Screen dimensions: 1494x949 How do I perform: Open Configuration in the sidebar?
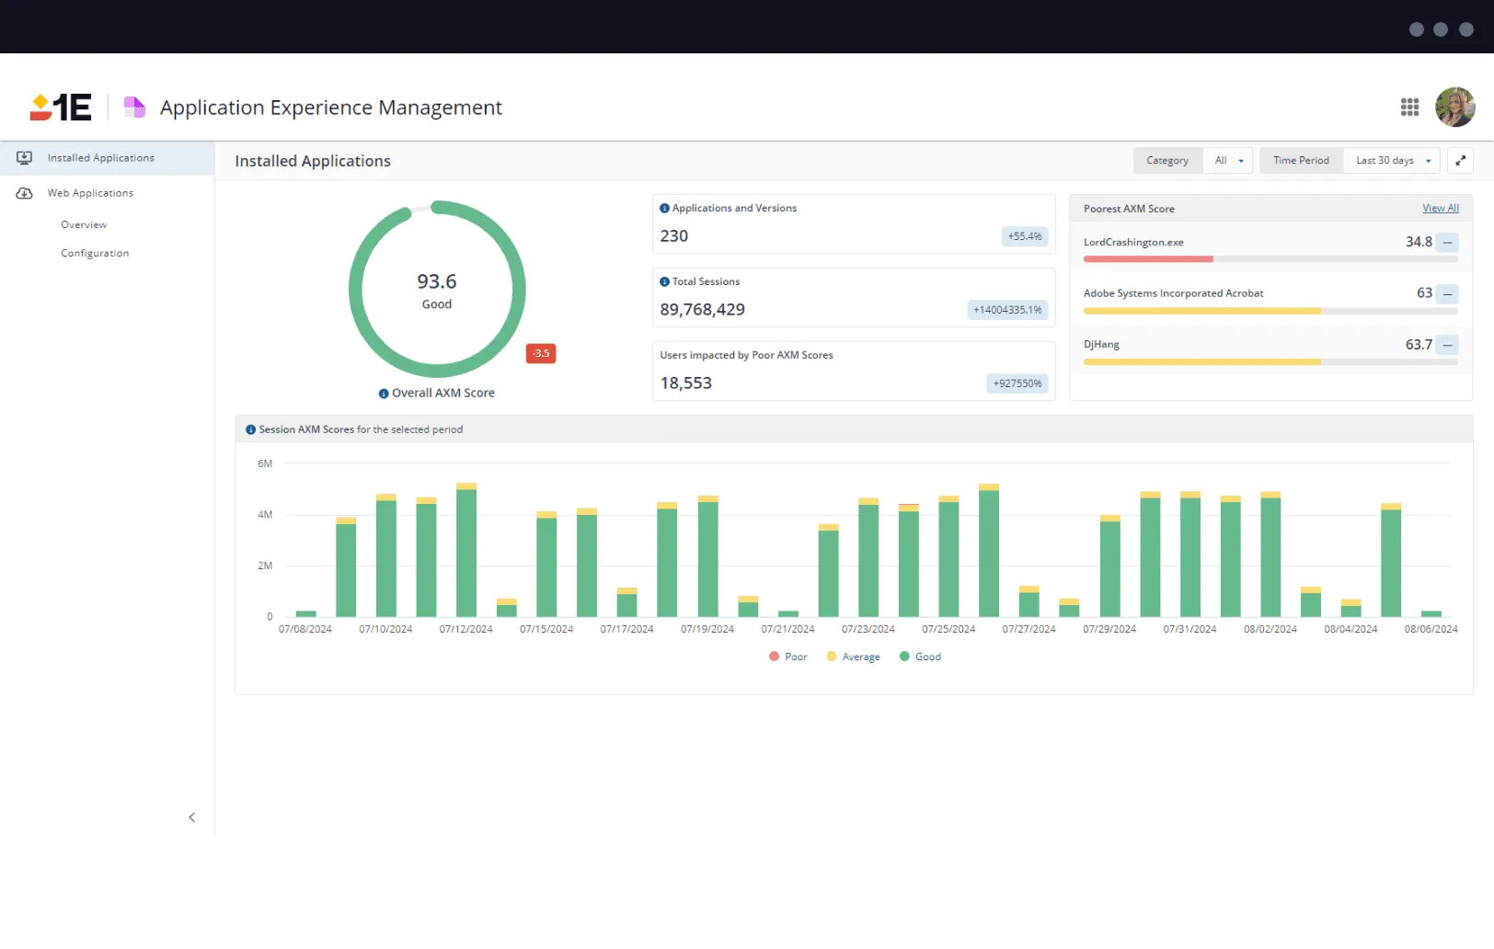point(95,254)
